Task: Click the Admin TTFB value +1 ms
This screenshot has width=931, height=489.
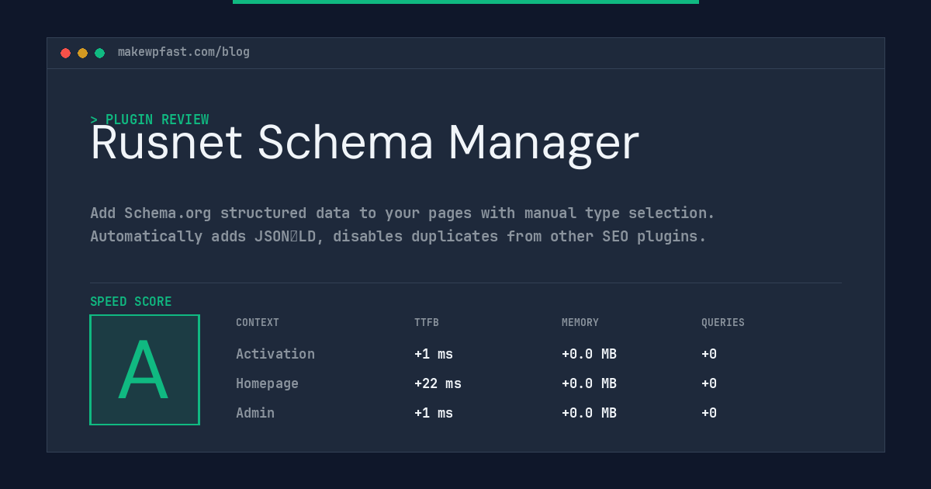Action: [434, 413]
